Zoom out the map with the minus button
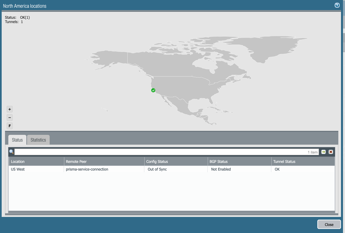The width and height of the screenshot is (345, 233). coord(10,118)
